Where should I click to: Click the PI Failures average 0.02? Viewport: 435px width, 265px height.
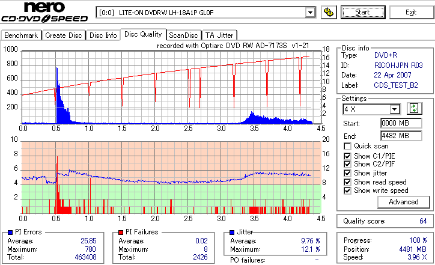click(x=201, y=241)
